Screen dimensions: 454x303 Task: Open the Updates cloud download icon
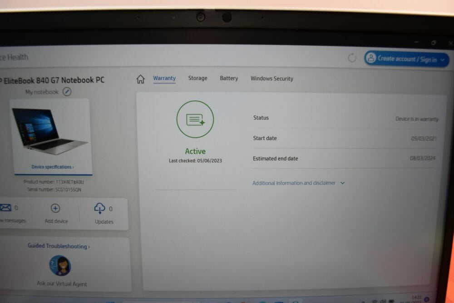pos(99,208)
